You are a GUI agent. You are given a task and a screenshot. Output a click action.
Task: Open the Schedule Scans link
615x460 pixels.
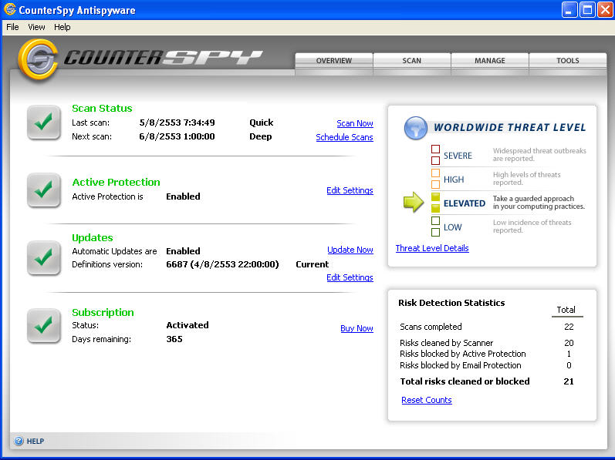[x=344, y=137]
